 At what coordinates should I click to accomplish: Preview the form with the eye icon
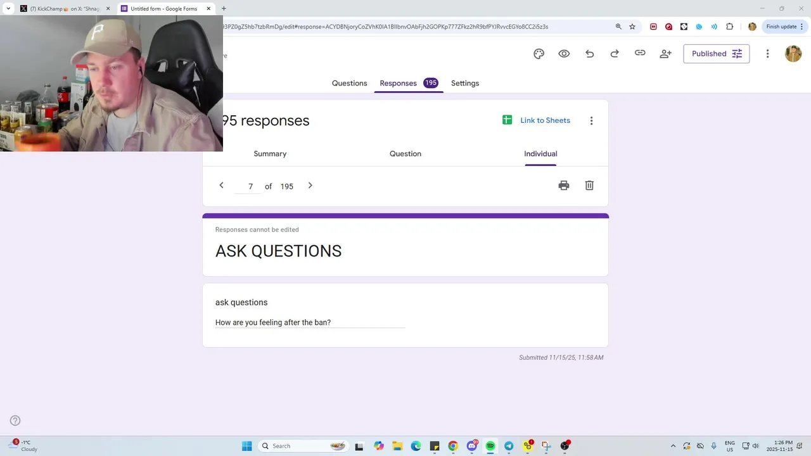564,54
